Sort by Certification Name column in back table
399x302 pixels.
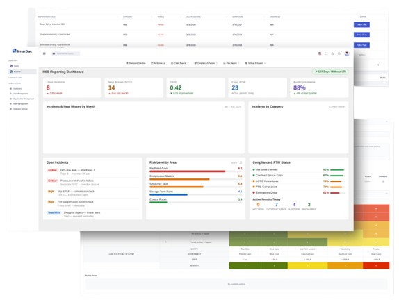pos(47,17)
